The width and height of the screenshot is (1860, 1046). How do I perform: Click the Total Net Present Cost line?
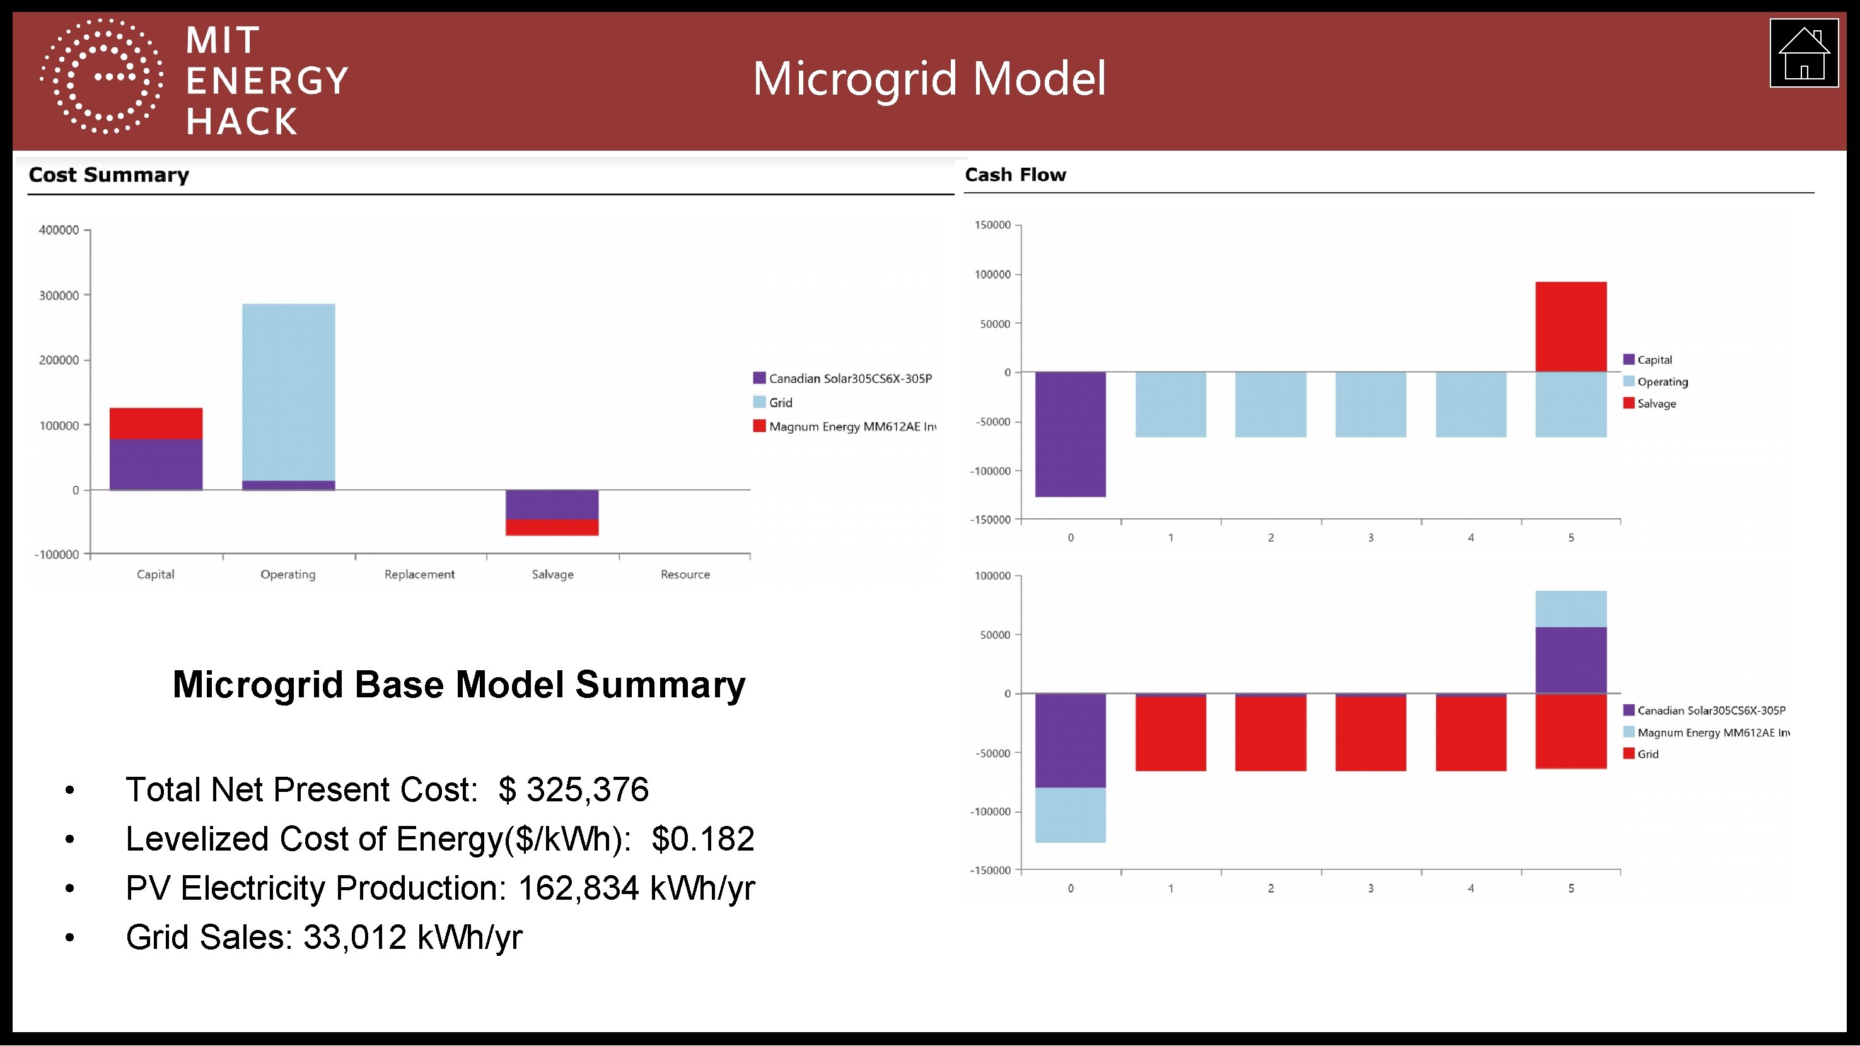[387, 789]
